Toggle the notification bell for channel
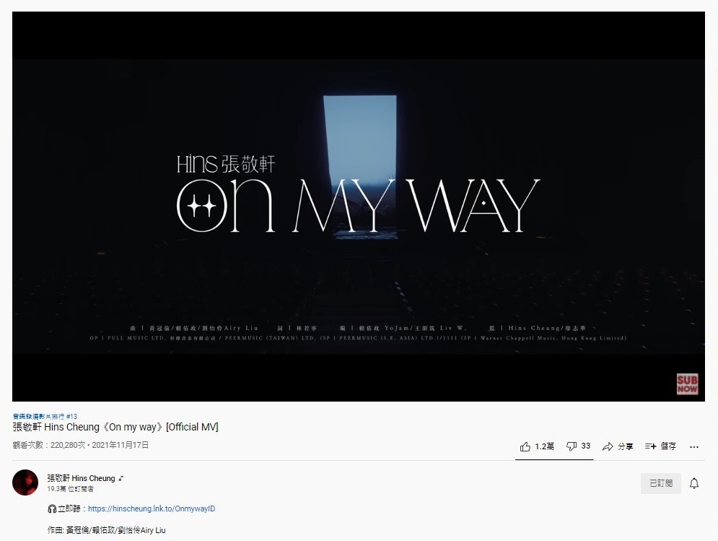The image size is (718, 541). 694,483
